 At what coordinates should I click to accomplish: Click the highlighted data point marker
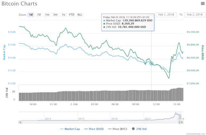[151, 63]
